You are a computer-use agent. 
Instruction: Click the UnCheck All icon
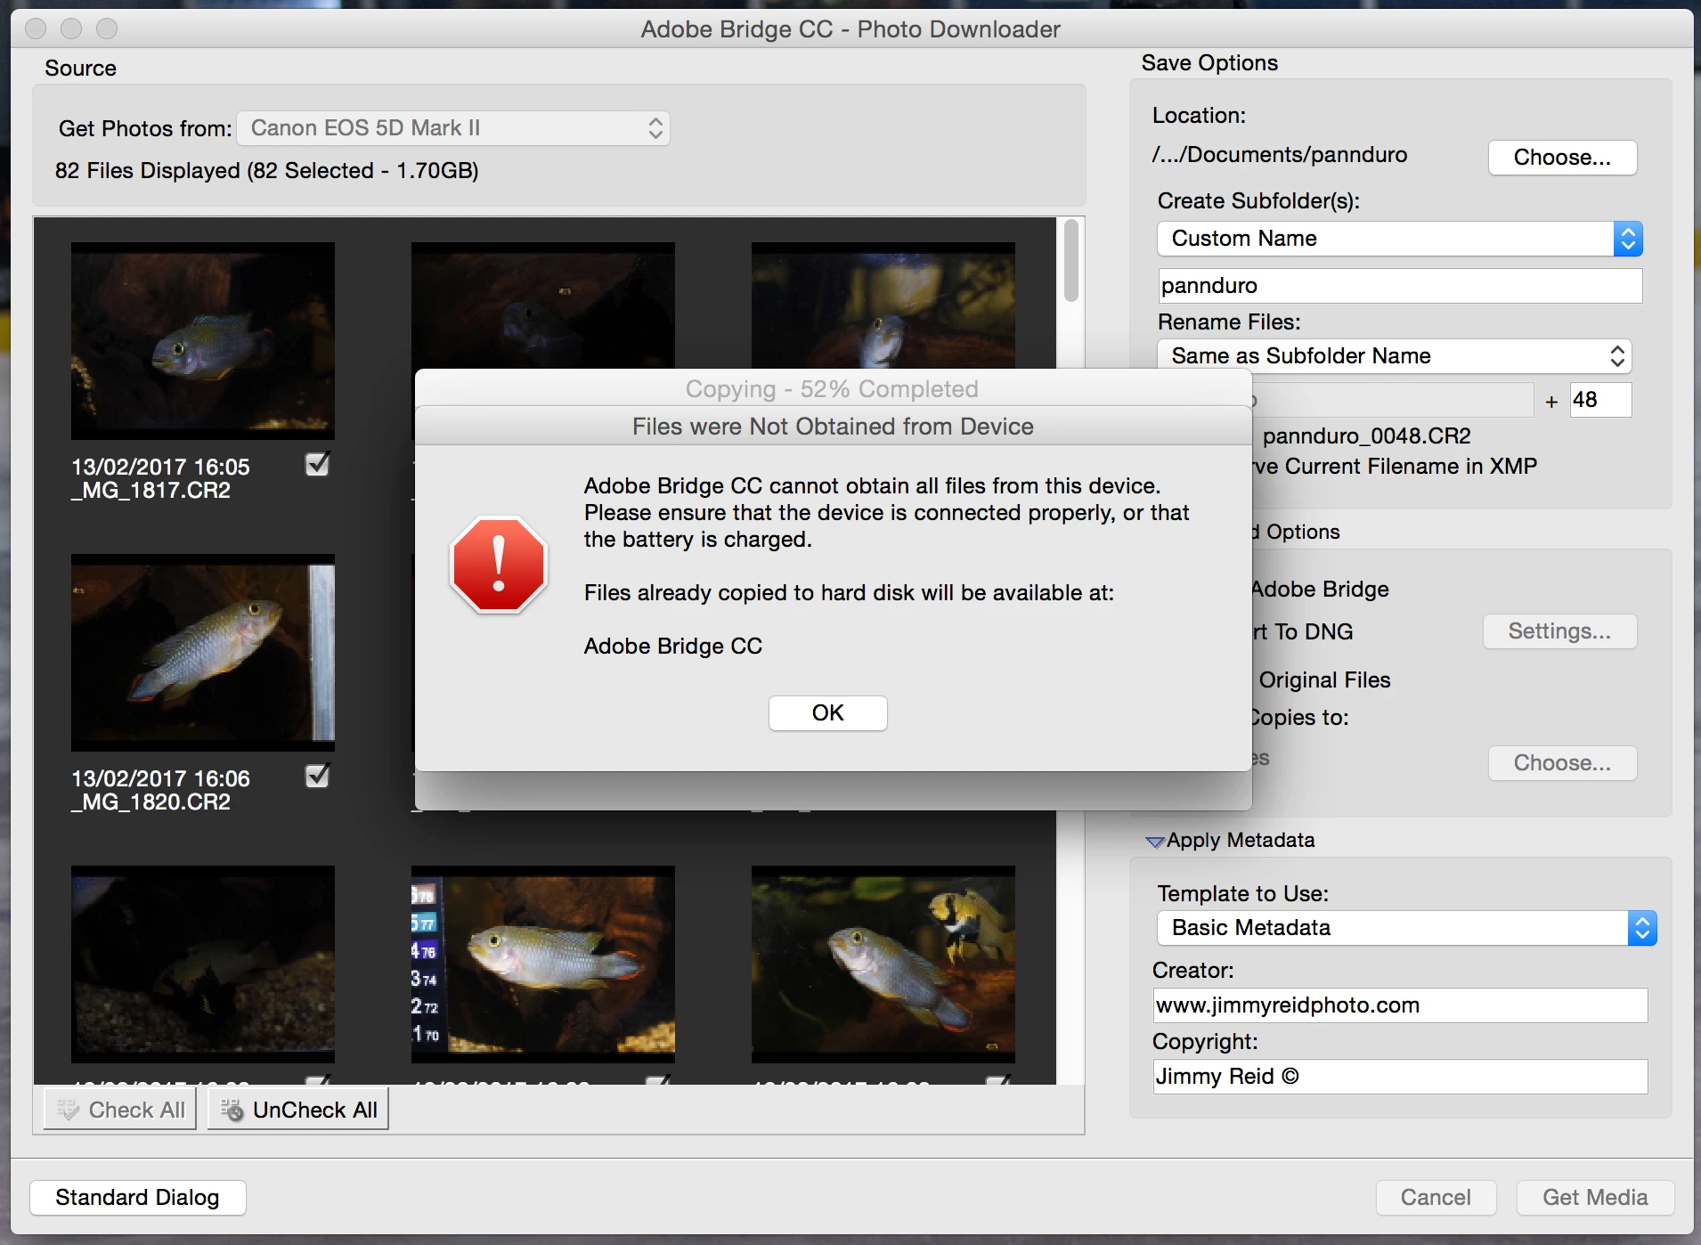click(x=232, y=1110)
